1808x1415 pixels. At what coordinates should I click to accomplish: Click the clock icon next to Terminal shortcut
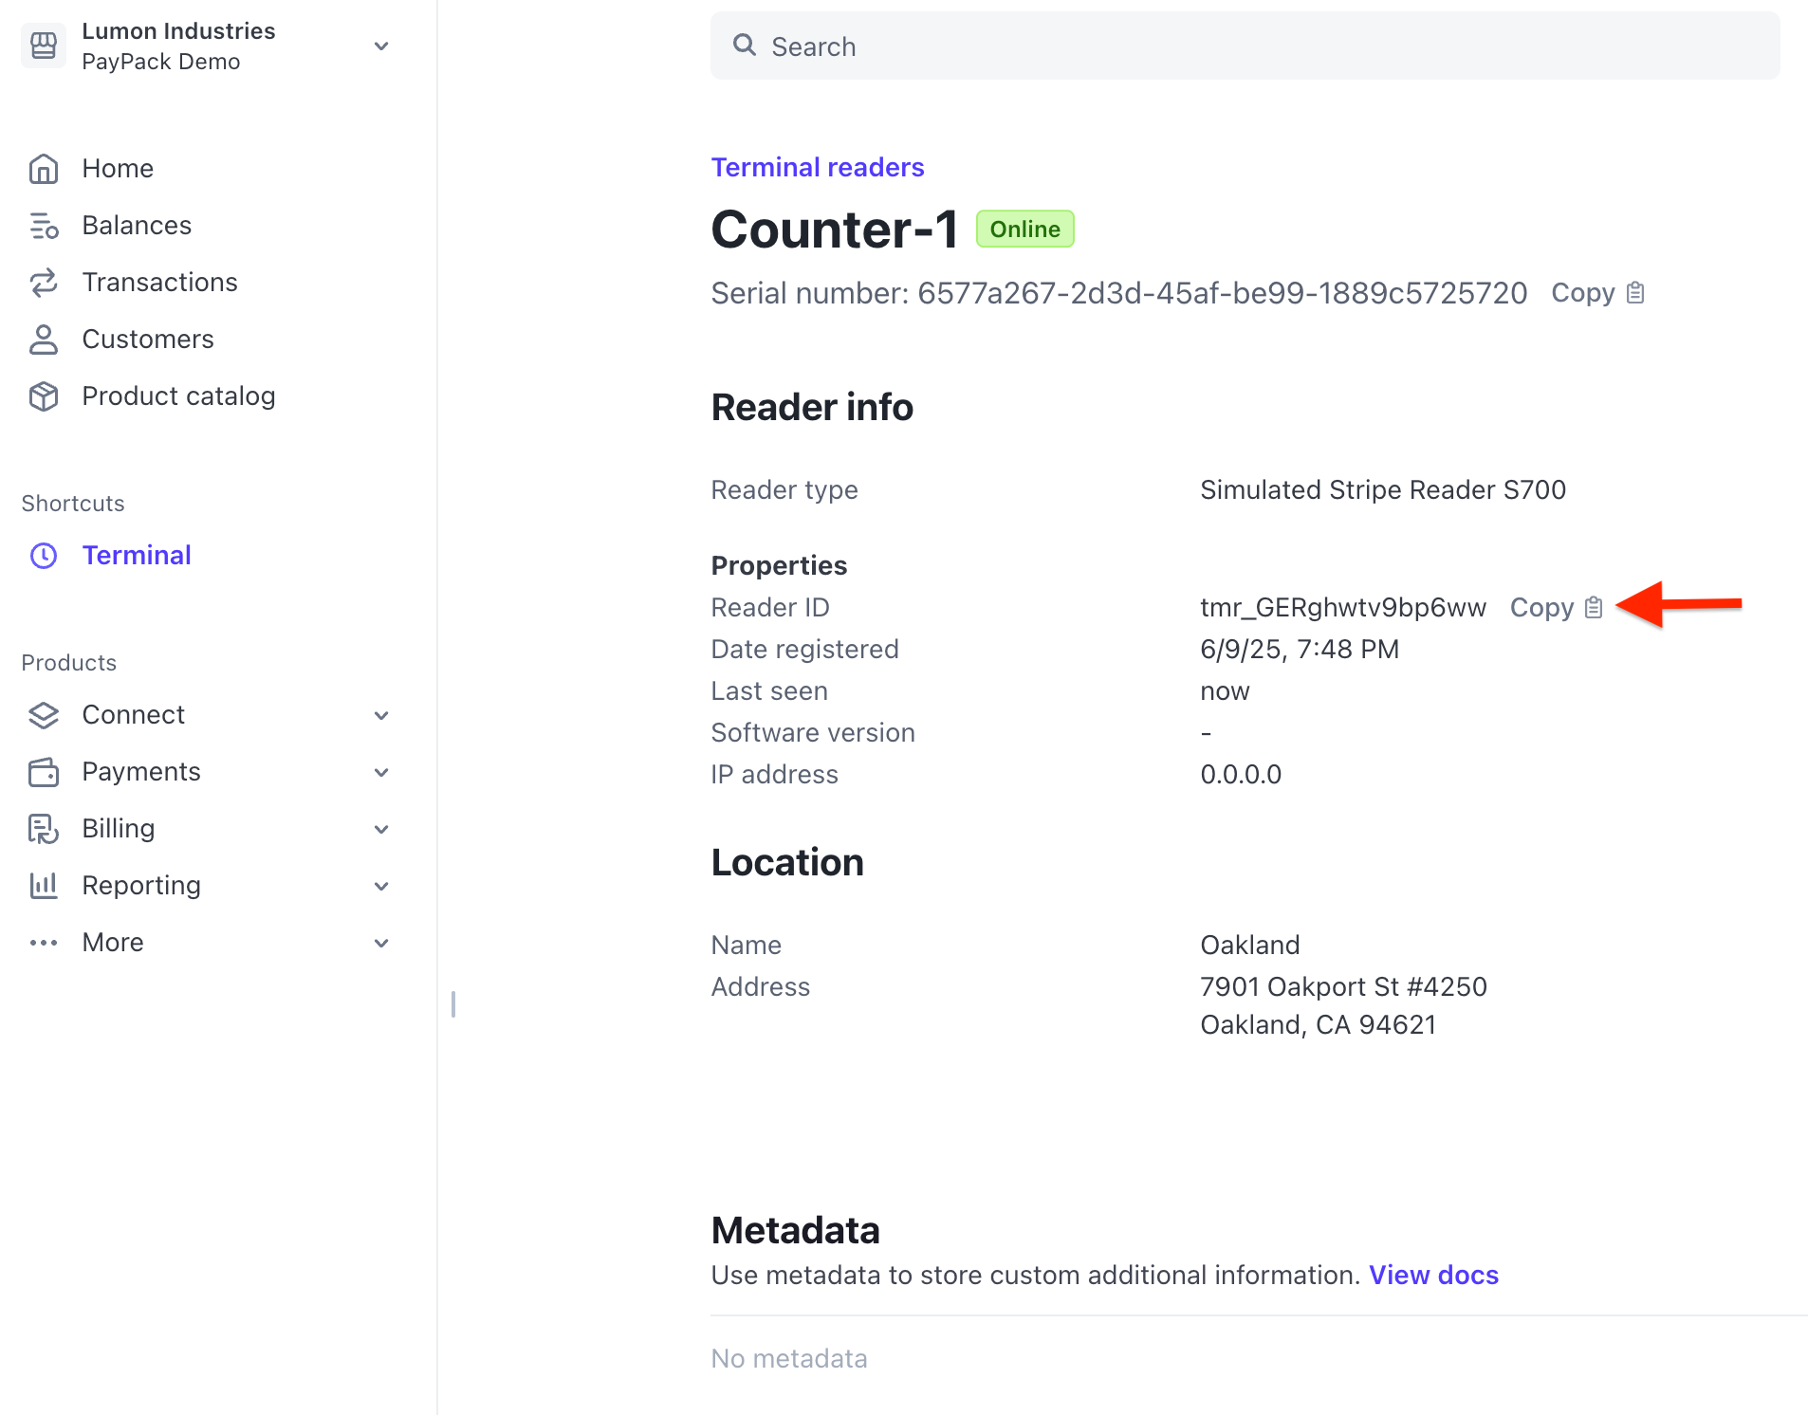(x=44, y=556)
